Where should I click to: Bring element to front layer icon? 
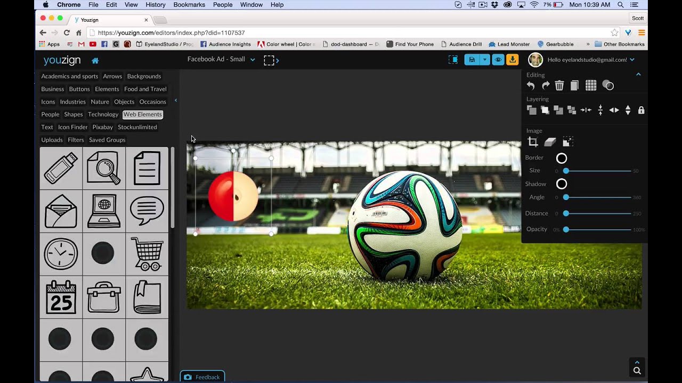[532, 110]
